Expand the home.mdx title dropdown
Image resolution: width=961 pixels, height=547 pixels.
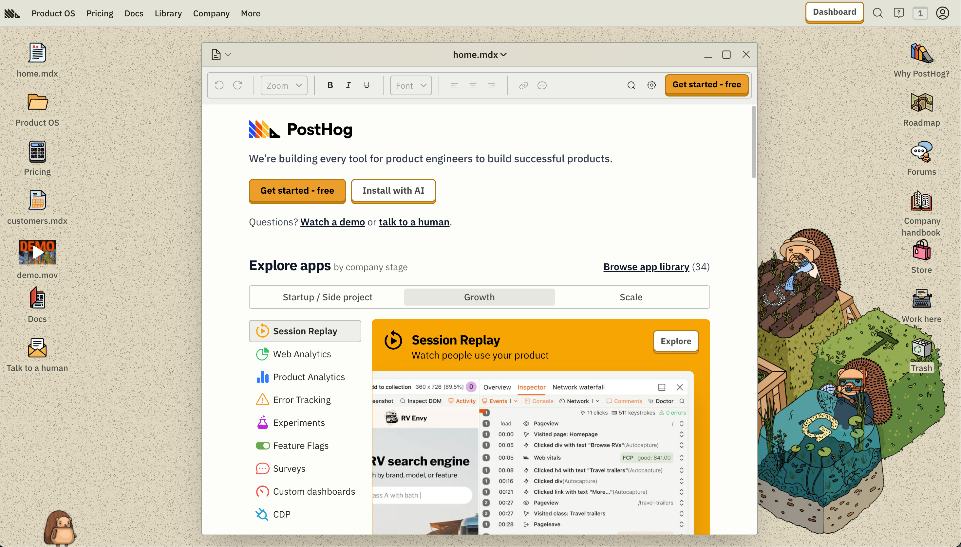(x=480, y=55)
